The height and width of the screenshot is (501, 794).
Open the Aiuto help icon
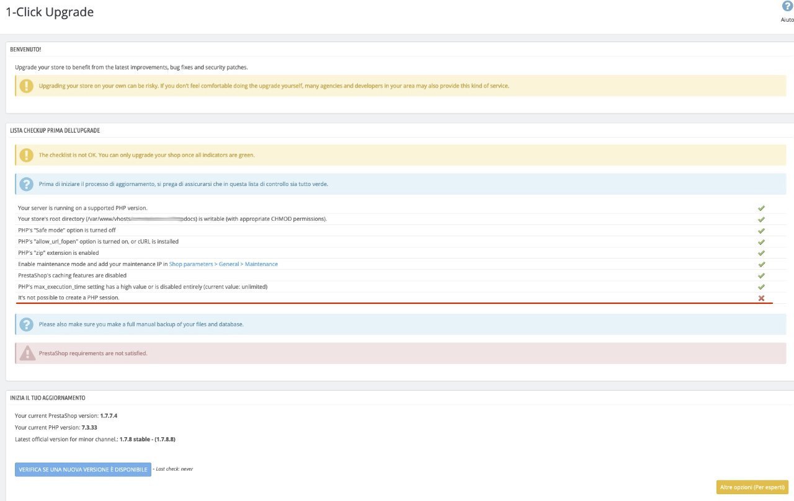click(x=787, y=6)
